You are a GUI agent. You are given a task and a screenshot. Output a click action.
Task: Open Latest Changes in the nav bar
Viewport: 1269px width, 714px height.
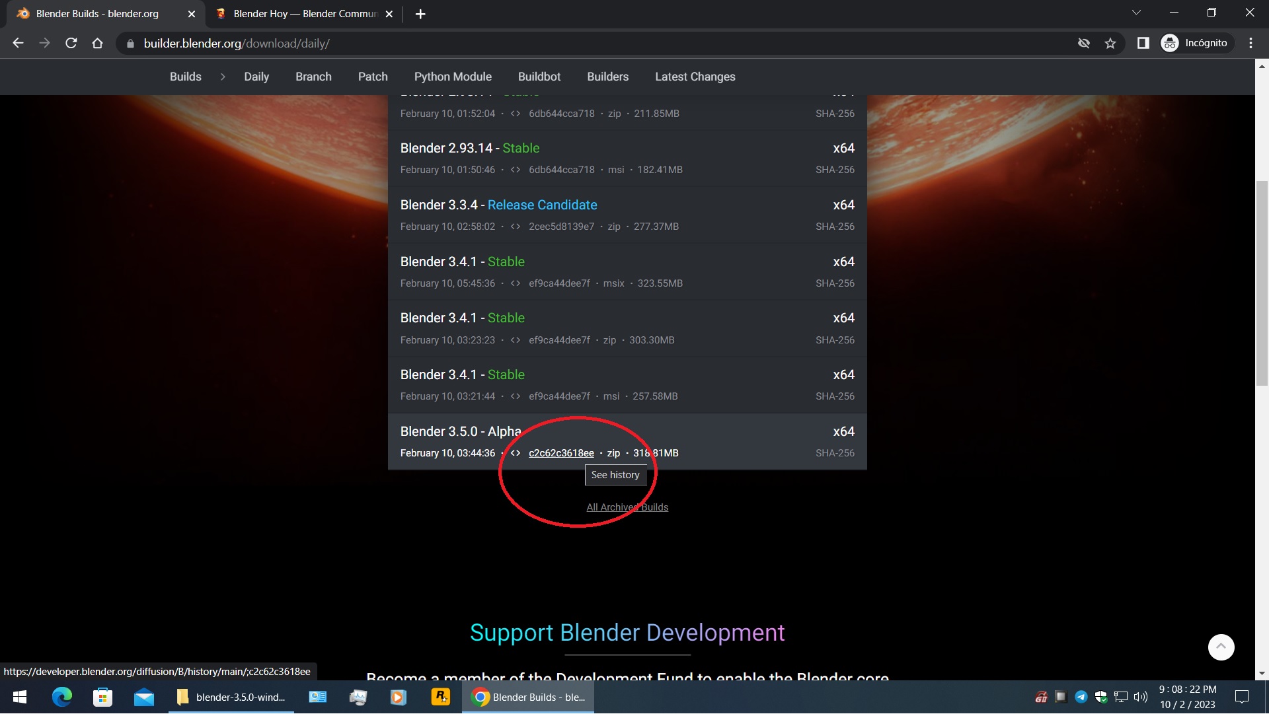point(695,77)
